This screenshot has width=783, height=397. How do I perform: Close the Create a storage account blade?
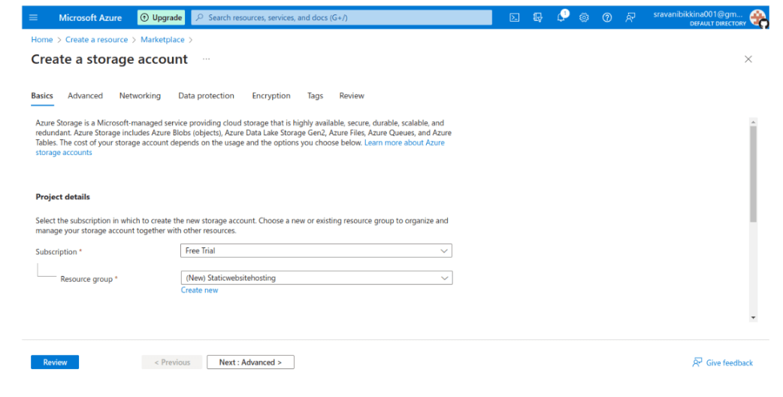pyautogui.click(x=748, y=59)
